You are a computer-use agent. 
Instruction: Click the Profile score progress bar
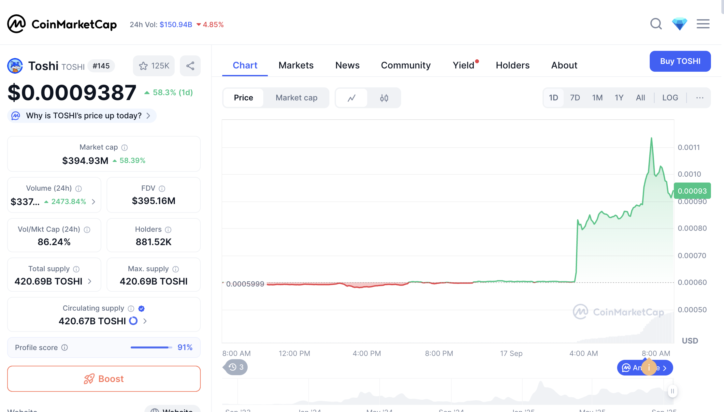152,347
